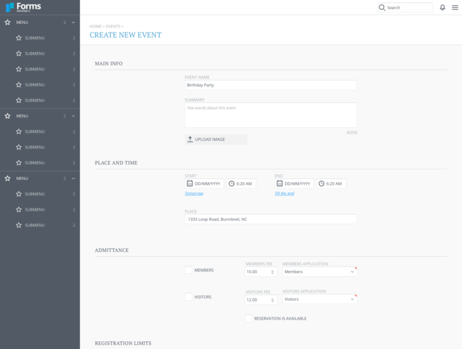Click the Tomorrow link
Viewport: 462px width, 349px height.
tap(194, 193)
